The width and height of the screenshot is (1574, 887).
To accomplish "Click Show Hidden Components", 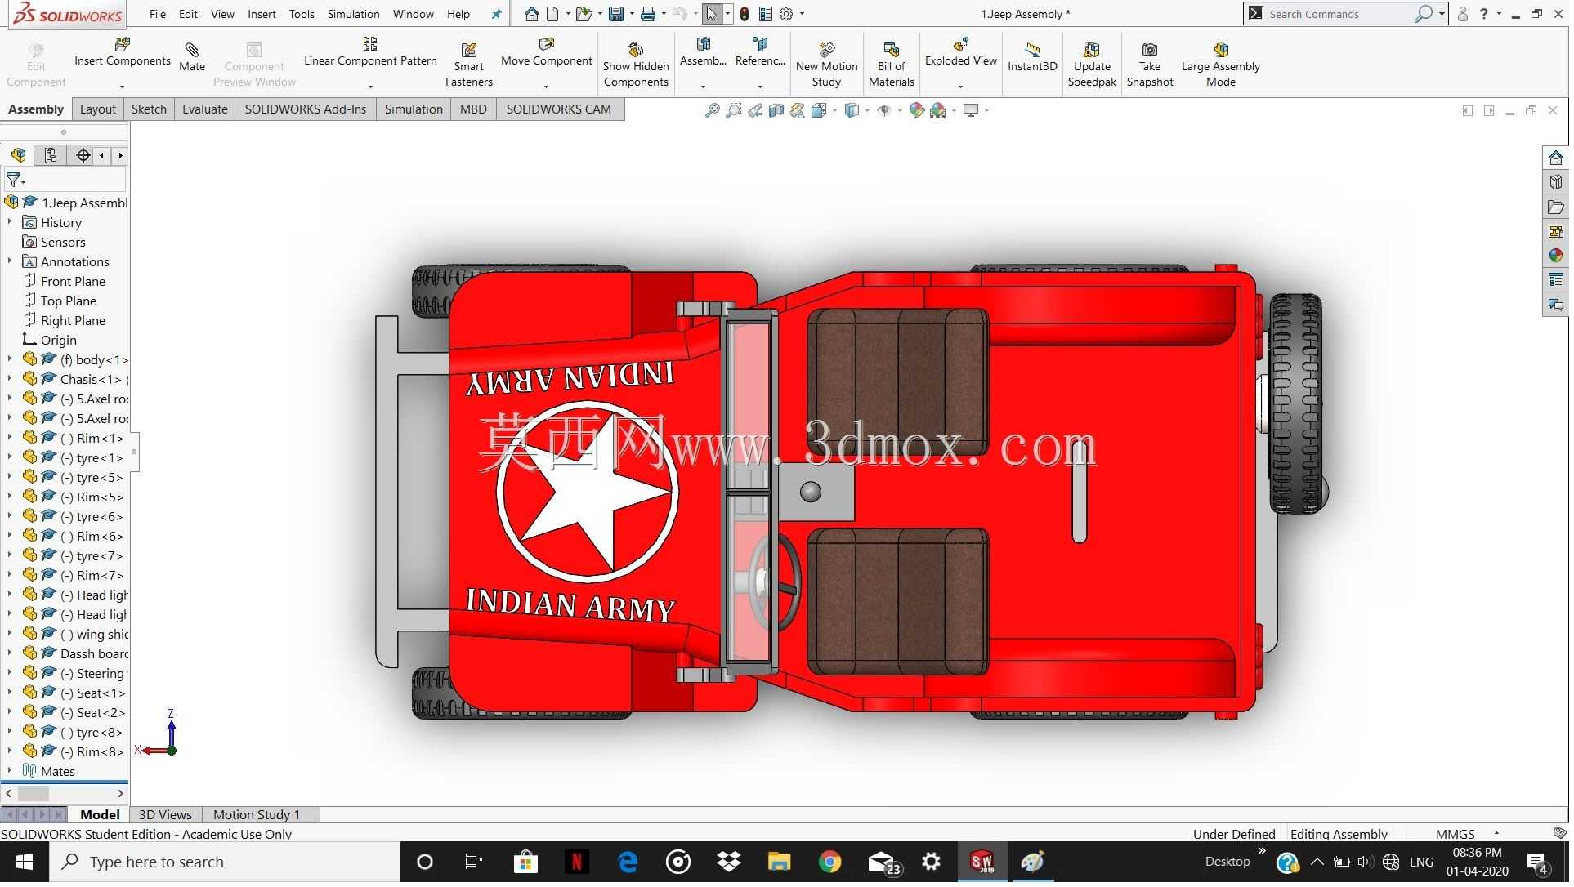I will pyautogui.click(x=636, y=65).
